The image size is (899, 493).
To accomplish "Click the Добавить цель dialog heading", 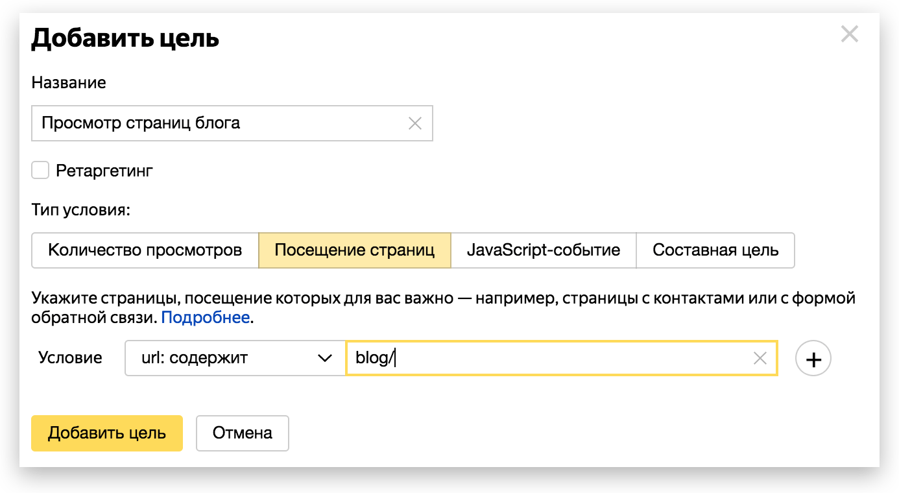I will pyautogui.click(x=125, y=39).
